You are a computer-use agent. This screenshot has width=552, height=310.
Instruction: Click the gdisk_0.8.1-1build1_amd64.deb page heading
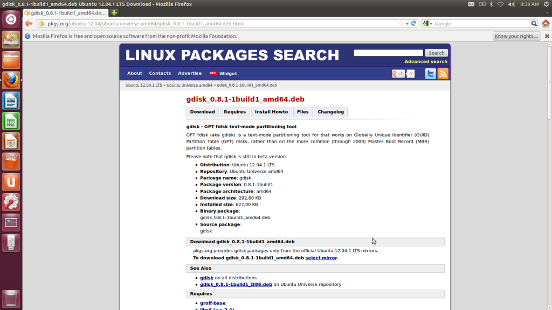[x=245, y=99]
